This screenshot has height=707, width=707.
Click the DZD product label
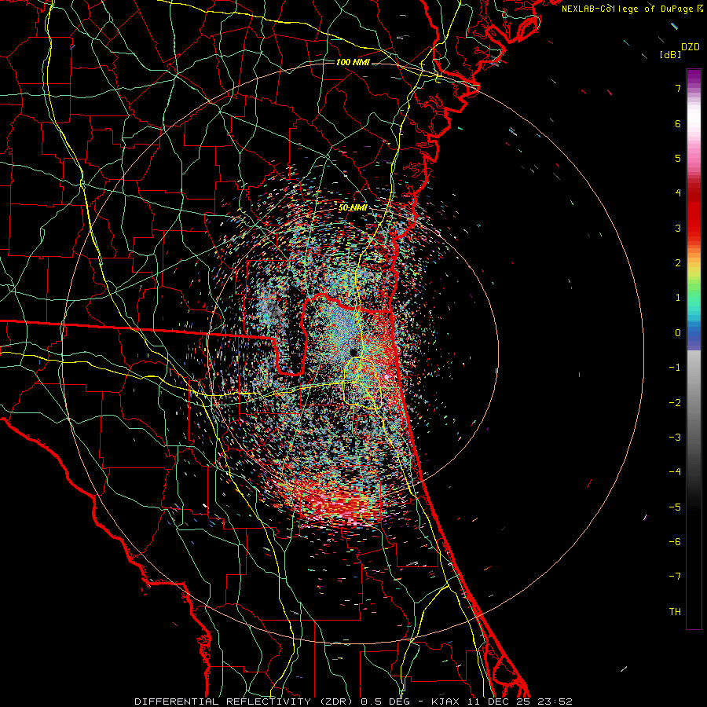point(691,47)
